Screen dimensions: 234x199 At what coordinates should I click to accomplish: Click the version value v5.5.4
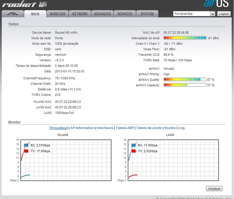[59, 60]
